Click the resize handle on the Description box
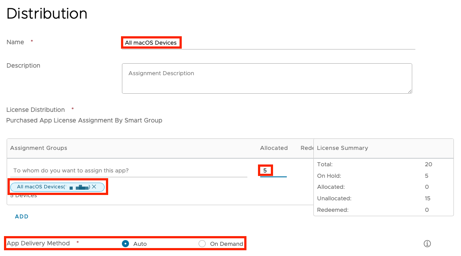 (410, 91)
